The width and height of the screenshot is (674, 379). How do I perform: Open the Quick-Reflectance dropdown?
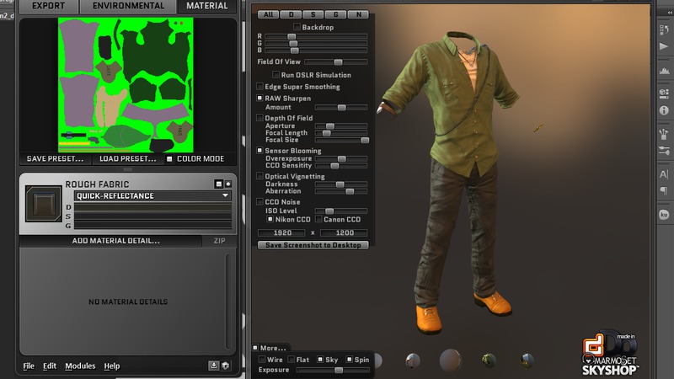pos(152,195)
